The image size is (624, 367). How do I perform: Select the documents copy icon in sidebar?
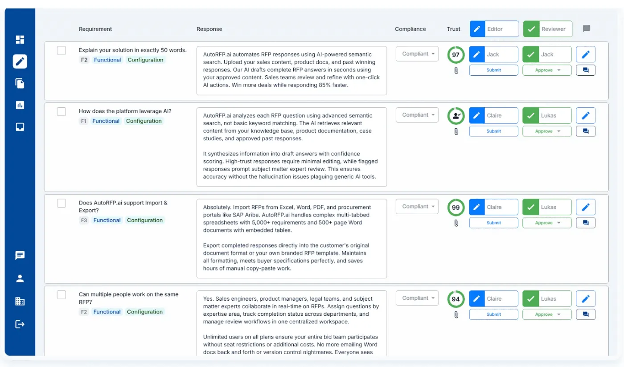[20, 83]
